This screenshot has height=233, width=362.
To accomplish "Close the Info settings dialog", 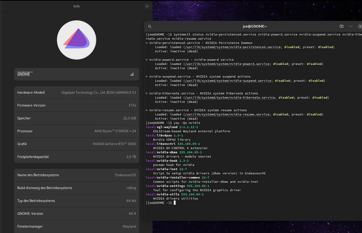I will 147,6.
